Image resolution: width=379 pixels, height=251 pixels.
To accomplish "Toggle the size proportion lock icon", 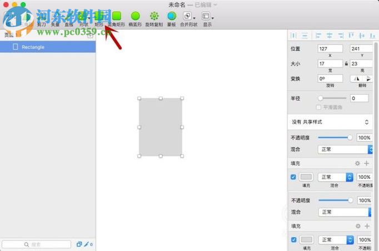I will pos(346,63).
